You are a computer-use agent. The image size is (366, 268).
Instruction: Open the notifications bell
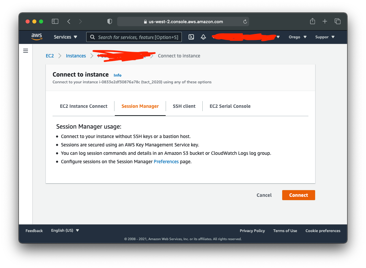pos(203,37)
